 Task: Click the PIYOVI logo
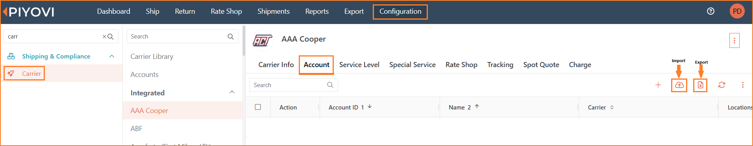coord(29,12)
